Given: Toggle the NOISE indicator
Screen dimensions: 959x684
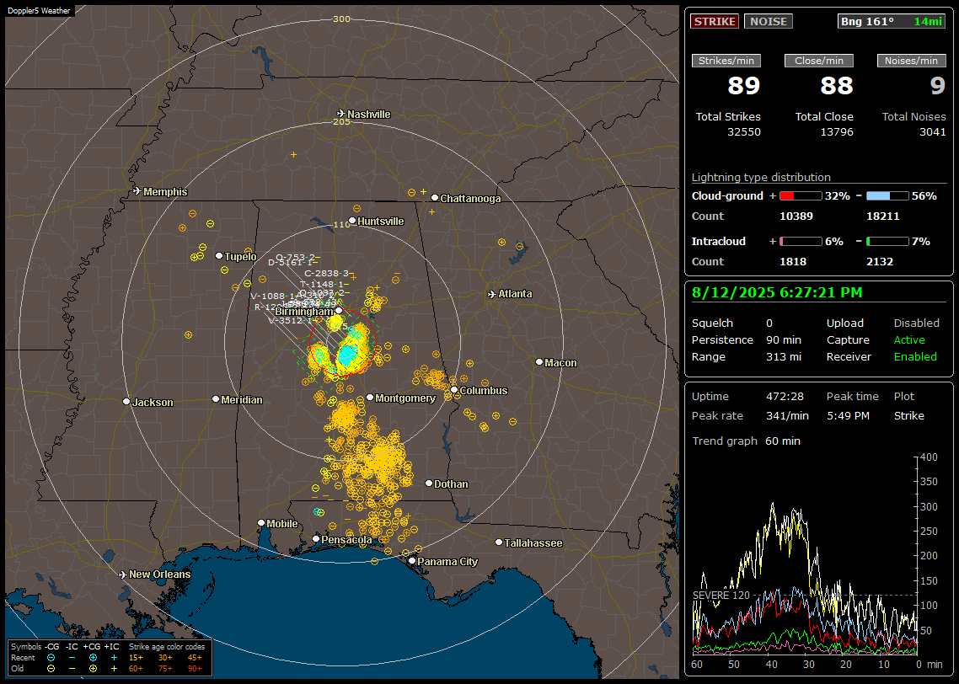Looking at the screenshot, I should [769, 21].
